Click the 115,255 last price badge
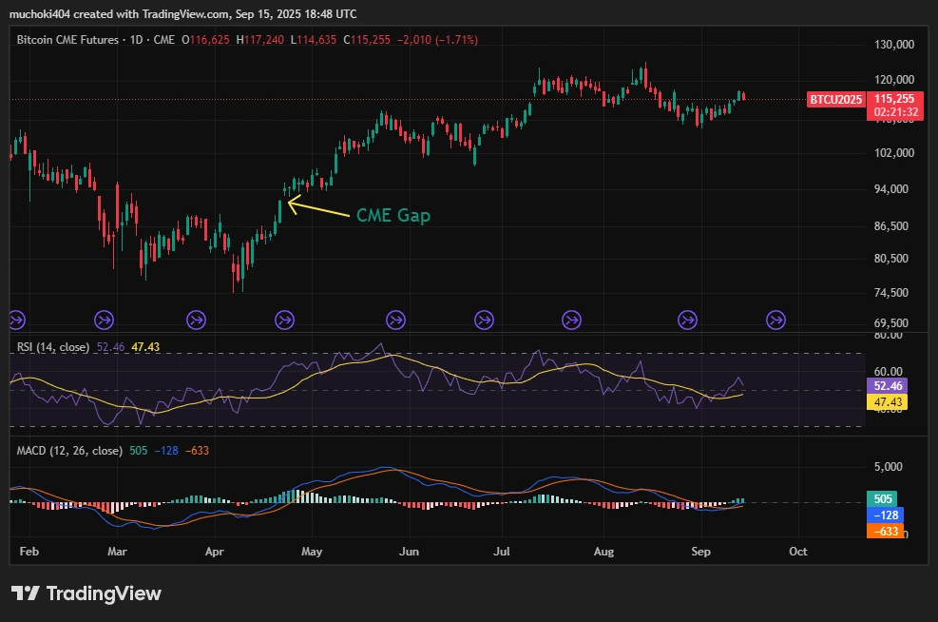938x622 pixels. pos(894,99)
